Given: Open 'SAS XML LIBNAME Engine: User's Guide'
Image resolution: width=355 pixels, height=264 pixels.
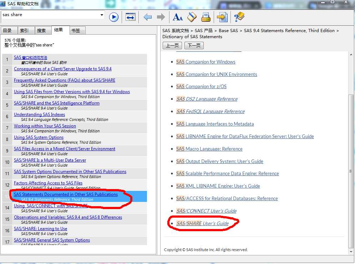Looking at the screenshot, I should (218, 186).
